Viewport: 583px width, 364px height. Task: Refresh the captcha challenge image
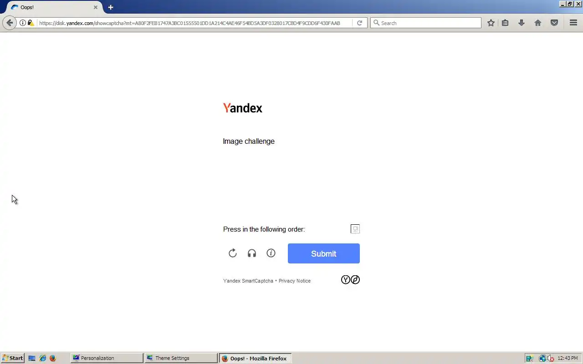[233, 253]
